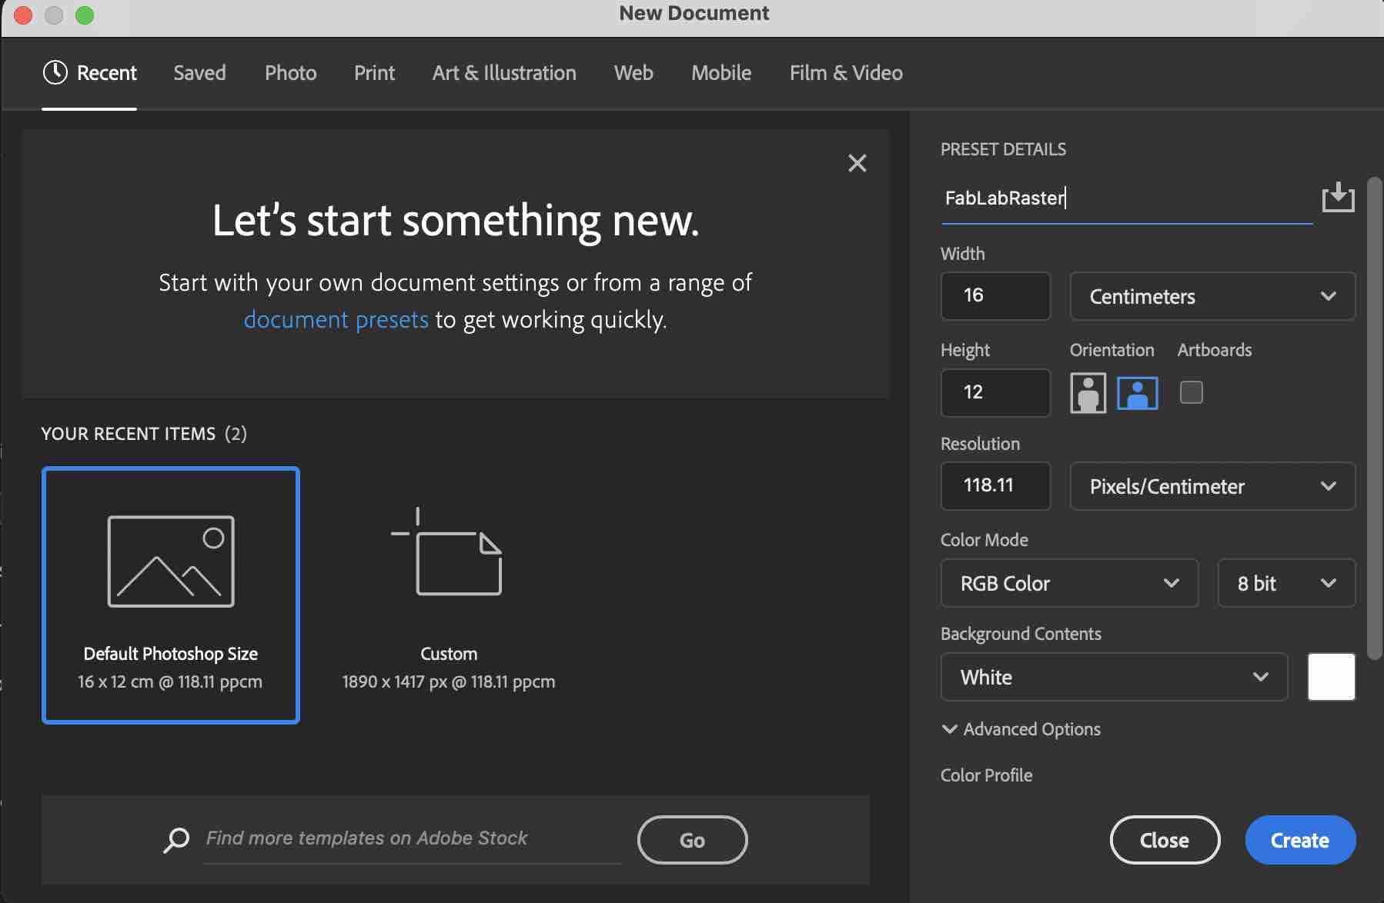Open the Pixels/Centimeter resolution unit dropdown

pyautogui.click(x=1212, y=486)
